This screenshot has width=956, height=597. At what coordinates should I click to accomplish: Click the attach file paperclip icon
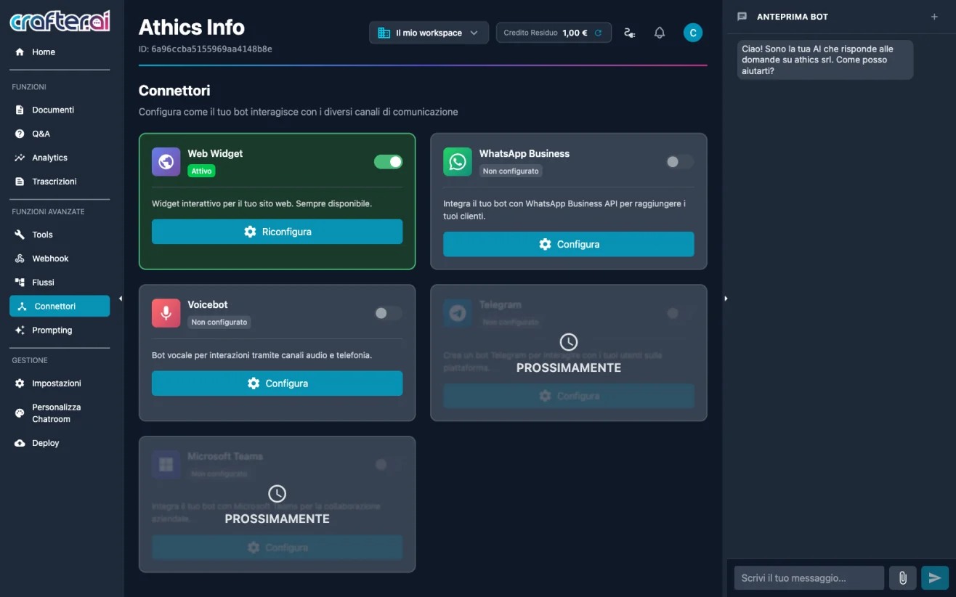tap(903, 578)
